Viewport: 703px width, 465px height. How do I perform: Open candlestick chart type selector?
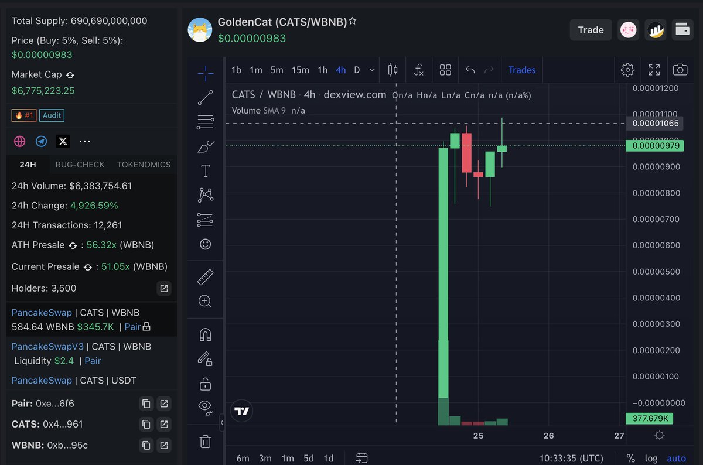click(393, 70)
